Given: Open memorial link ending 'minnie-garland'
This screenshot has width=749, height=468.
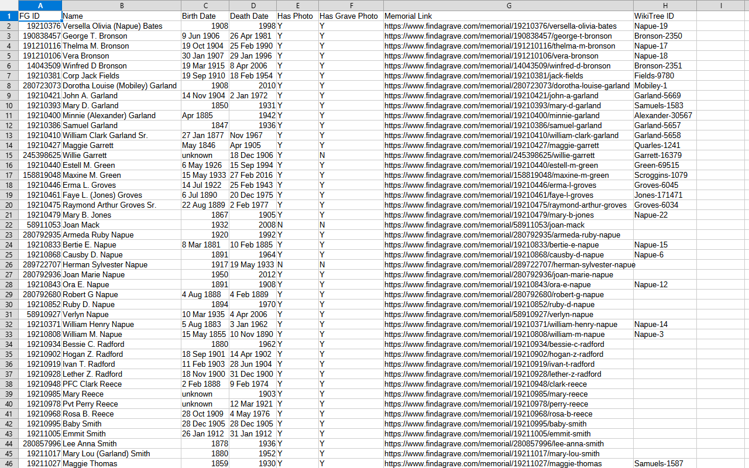Looking at the screenshot, I should (509, 115).
